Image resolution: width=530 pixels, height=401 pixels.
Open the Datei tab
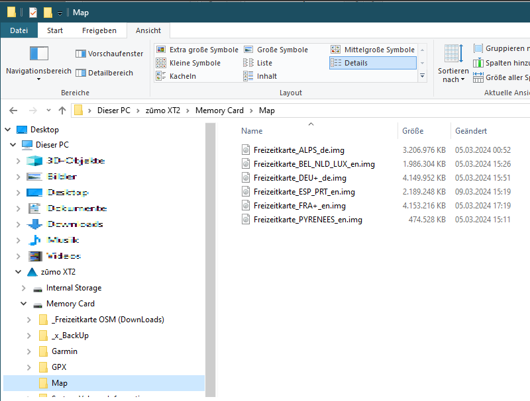[19, 30]
